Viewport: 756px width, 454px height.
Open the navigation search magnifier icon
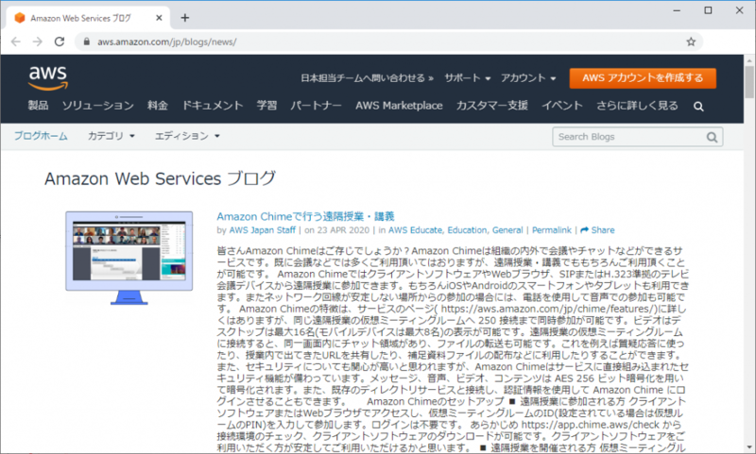[x=698, y=107]
